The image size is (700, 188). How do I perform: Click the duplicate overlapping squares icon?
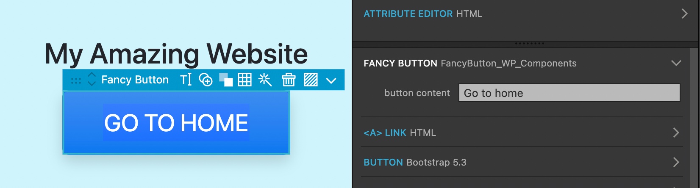tap(226, 80)
